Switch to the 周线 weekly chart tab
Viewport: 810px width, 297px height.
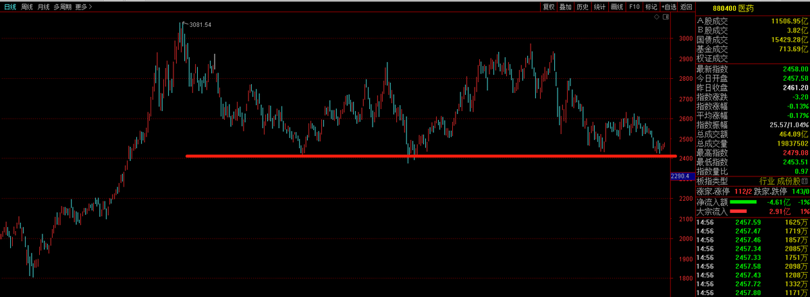click(x=28, y=7)
